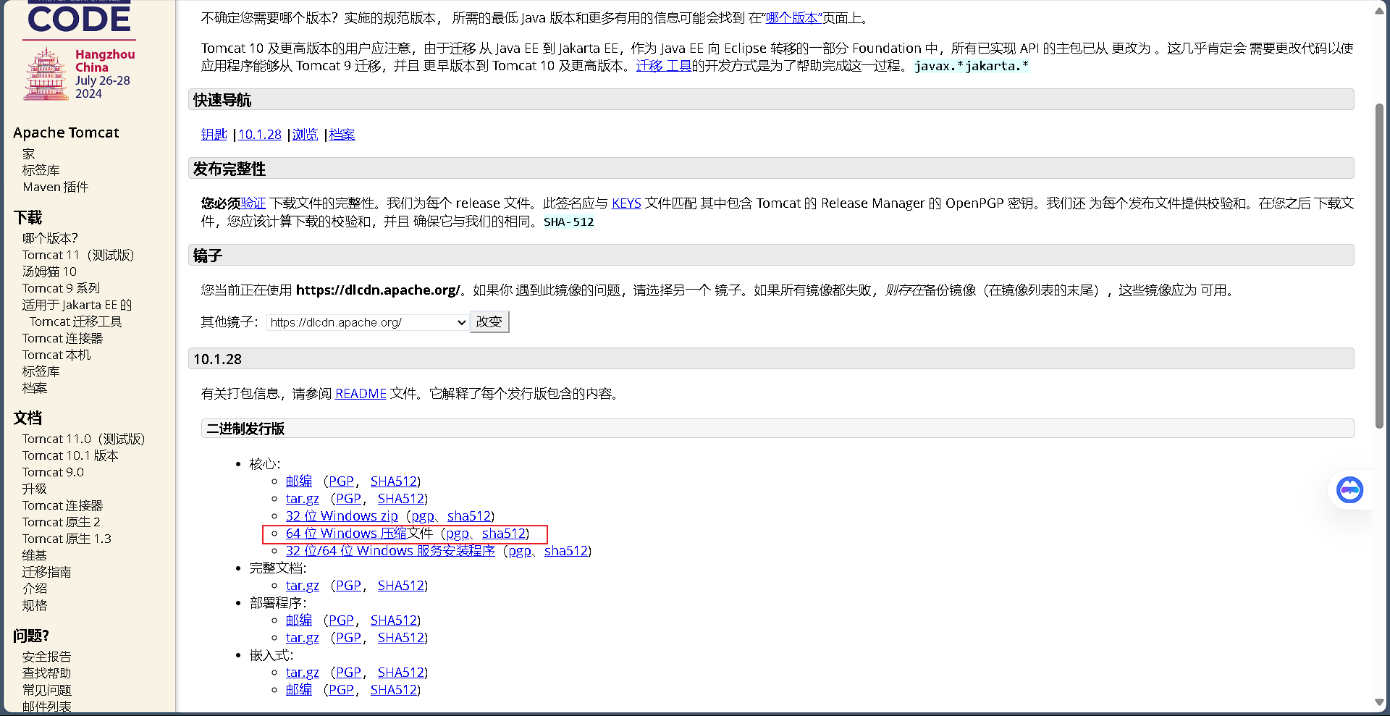Open 维基 in the sidebar

pos(35,556)
